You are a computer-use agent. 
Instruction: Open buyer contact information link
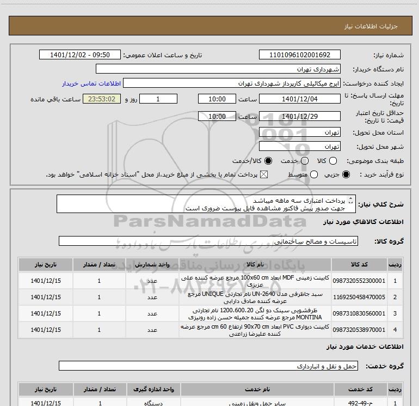91,83
